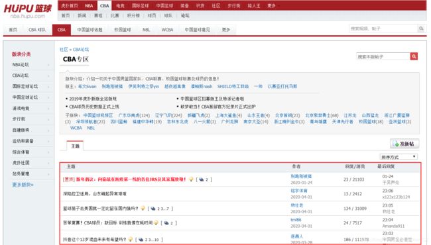Open the 广东华南虎(124) sub-forum link

pos(134,115)
